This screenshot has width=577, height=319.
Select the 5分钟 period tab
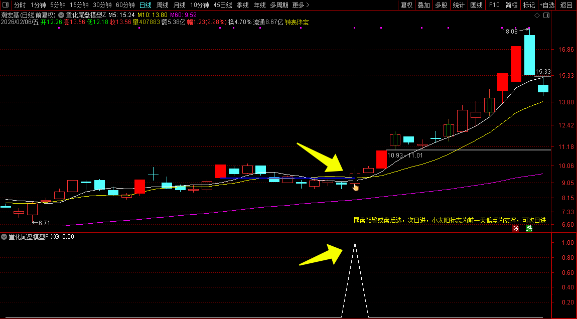click(x=58, y=5)
